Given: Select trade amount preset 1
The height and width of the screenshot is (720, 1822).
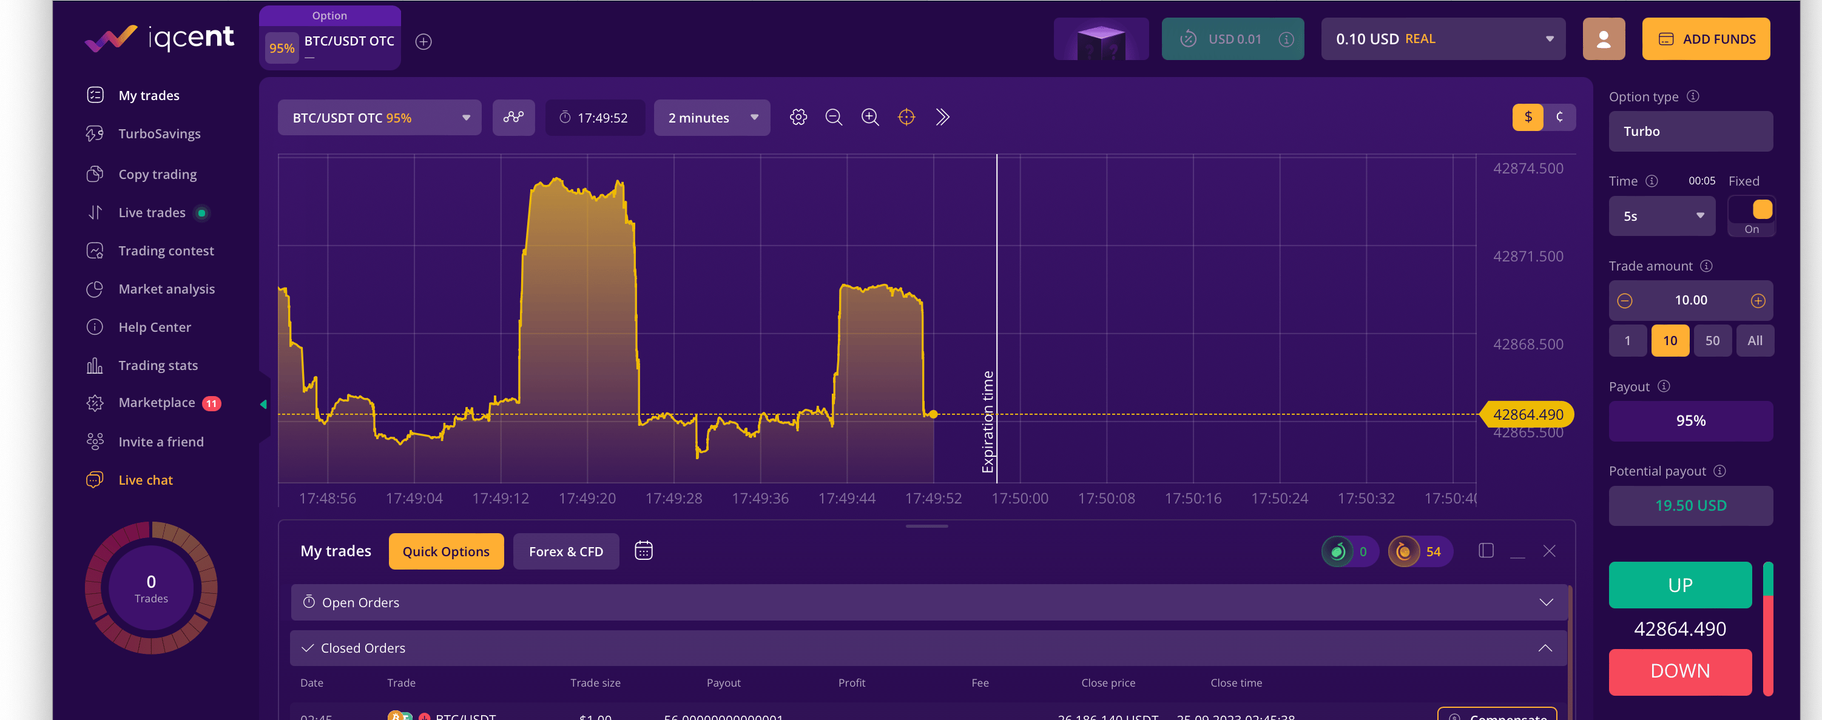Looking at the screenshot, I should [1627, 340].
